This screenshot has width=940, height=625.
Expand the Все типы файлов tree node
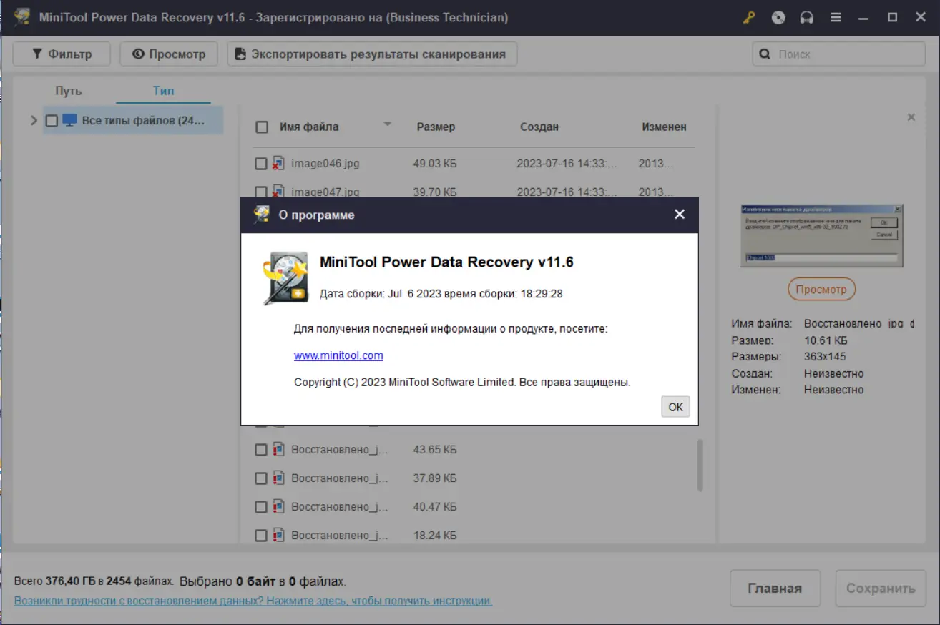click(x=33, y=121)
